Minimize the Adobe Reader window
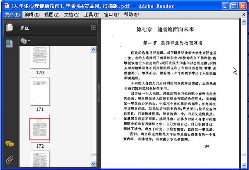The image size is (249, 170). click(x=225, y=6)
